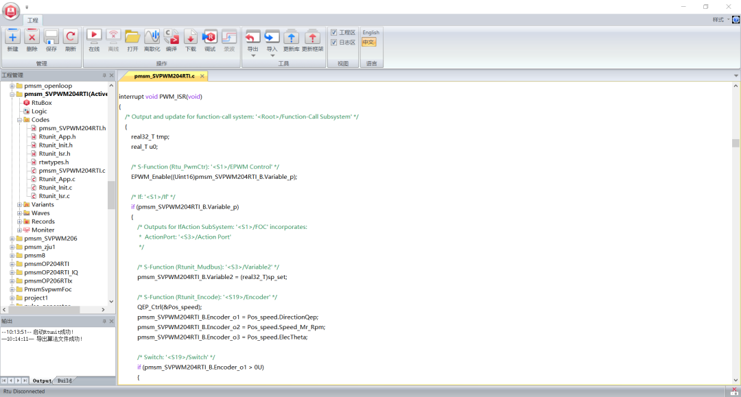Expand the Variants tree node
Image resolution: width=741 pixels, height=397 pixels.
19,204
